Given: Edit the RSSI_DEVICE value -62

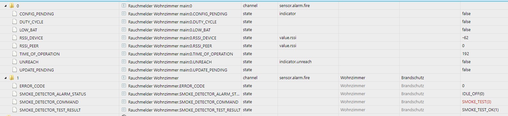Looking at the screenshot, I should [x=465, y=38].
